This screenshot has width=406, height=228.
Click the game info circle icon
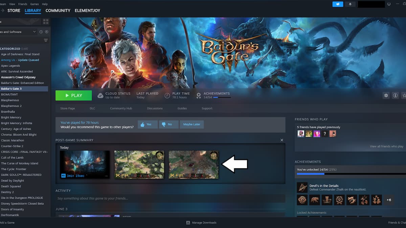395,95
